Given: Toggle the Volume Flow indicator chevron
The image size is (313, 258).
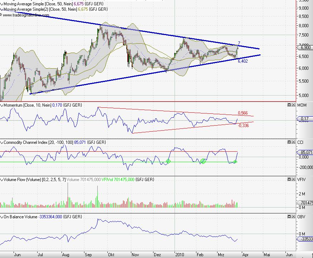Looking at the screenshot, I should (1, 180).
